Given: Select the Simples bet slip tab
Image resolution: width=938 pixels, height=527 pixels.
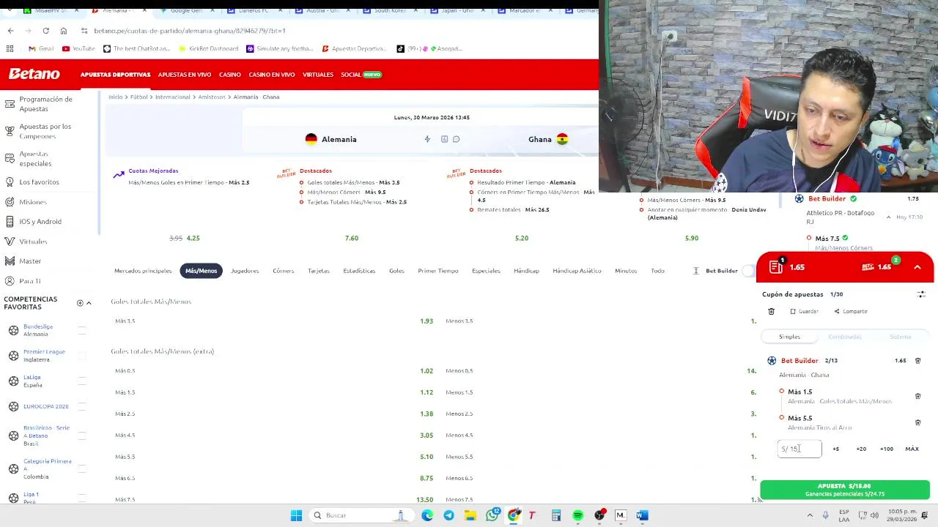Looking at the screenshot, I should coord(789,337).
